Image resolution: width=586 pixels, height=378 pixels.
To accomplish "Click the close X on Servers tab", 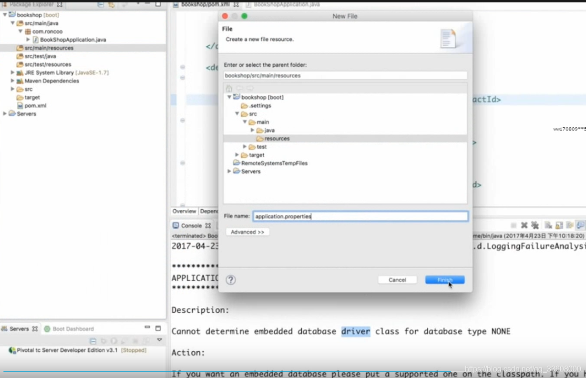I will click(x=35, y=329).
